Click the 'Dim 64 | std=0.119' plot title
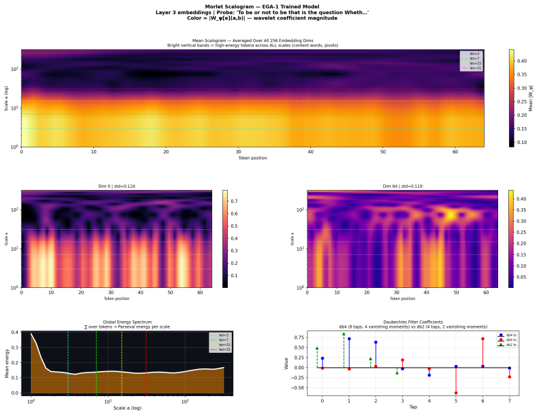This screenshot has height=415, width=538. click(x=402, y=186)
